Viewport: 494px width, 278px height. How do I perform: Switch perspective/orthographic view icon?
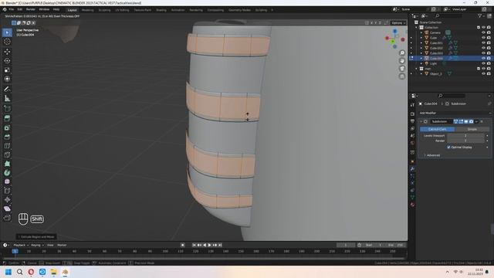point(402,76)
